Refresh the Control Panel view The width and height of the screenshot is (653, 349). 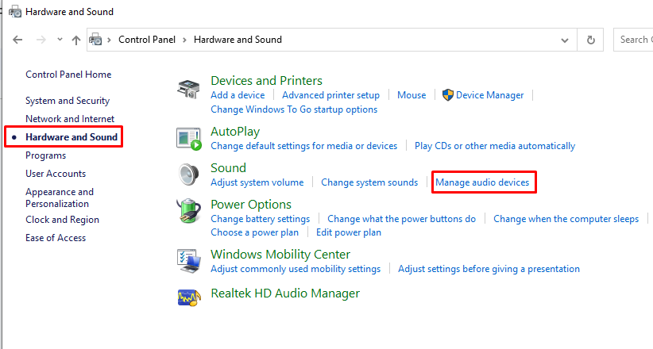coord(590,40)
